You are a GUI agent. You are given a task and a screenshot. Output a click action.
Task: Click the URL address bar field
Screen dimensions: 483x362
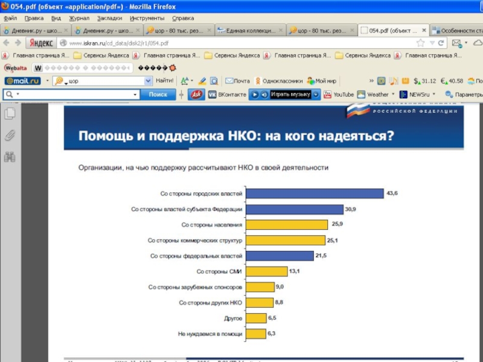[x=237, y=43]
